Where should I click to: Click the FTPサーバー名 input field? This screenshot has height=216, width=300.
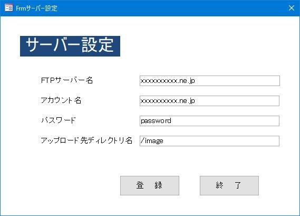(x=210, y=81)
